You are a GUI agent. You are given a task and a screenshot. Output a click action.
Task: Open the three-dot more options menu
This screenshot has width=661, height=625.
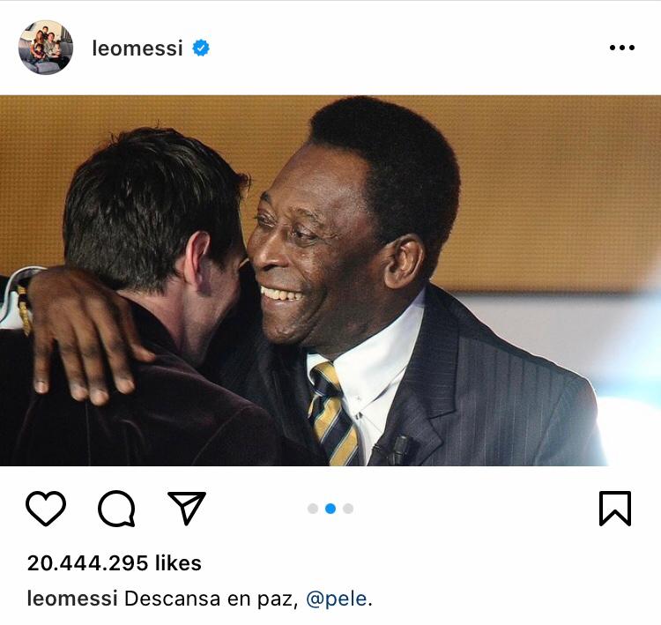pos(622,48)
